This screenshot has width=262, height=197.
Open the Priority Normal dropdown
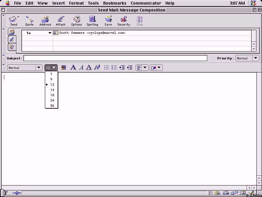coord(247,58)
